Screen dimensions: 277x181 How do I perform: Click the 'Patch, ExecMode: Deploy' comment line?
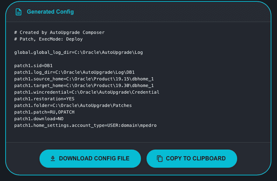tap(49, 39)
